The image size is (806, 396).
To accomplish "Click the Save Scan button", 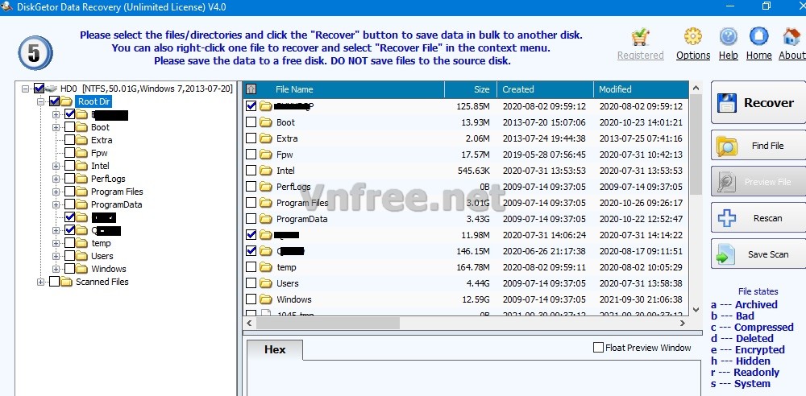I will (x=758, y=254).
